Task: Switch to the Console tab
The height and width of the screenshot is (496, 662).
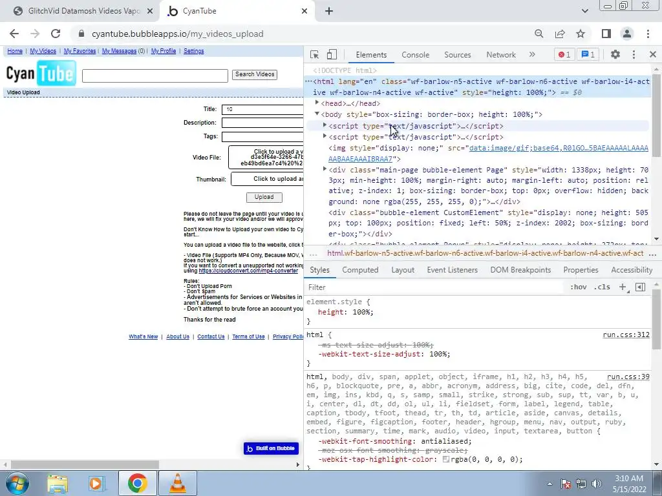Action: point(416,55)
